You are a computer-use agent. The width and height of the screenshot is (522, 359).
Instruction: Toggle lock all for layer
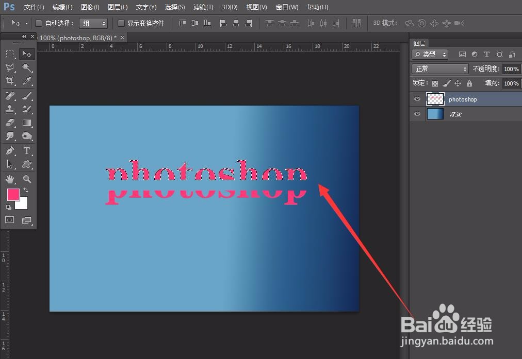(469, 83)
